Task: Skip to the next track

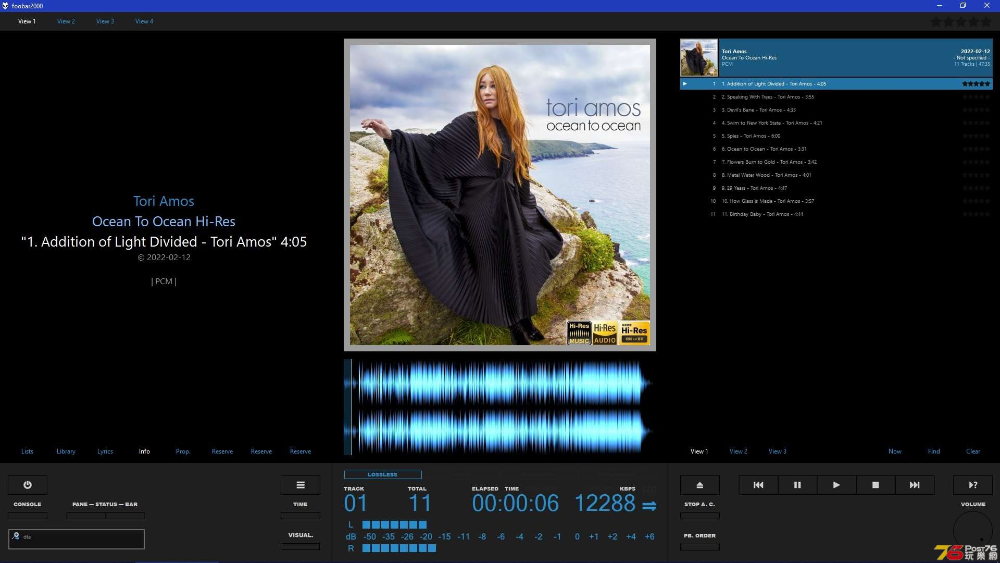Action: (915, 485)
